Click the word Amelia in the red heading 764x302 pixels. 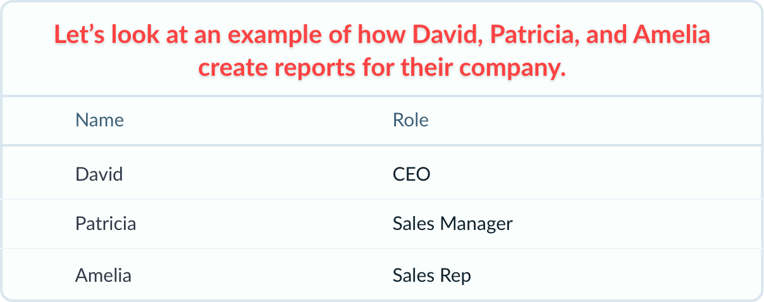click(671, 35)
